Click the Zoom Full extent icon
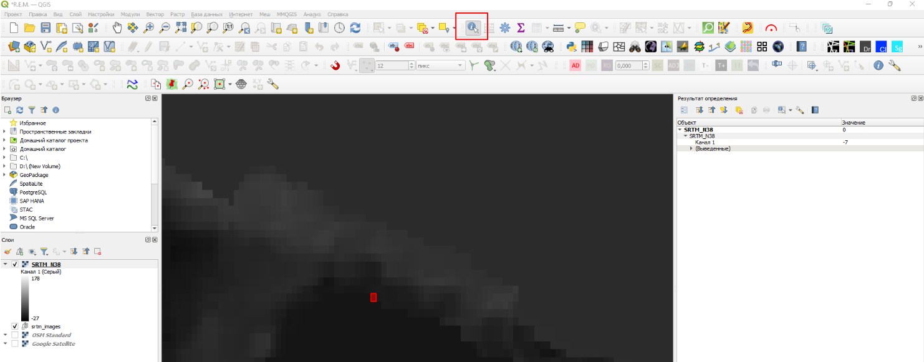The width and height of the screenshot is (924, 362). click(x=181, y=27)
